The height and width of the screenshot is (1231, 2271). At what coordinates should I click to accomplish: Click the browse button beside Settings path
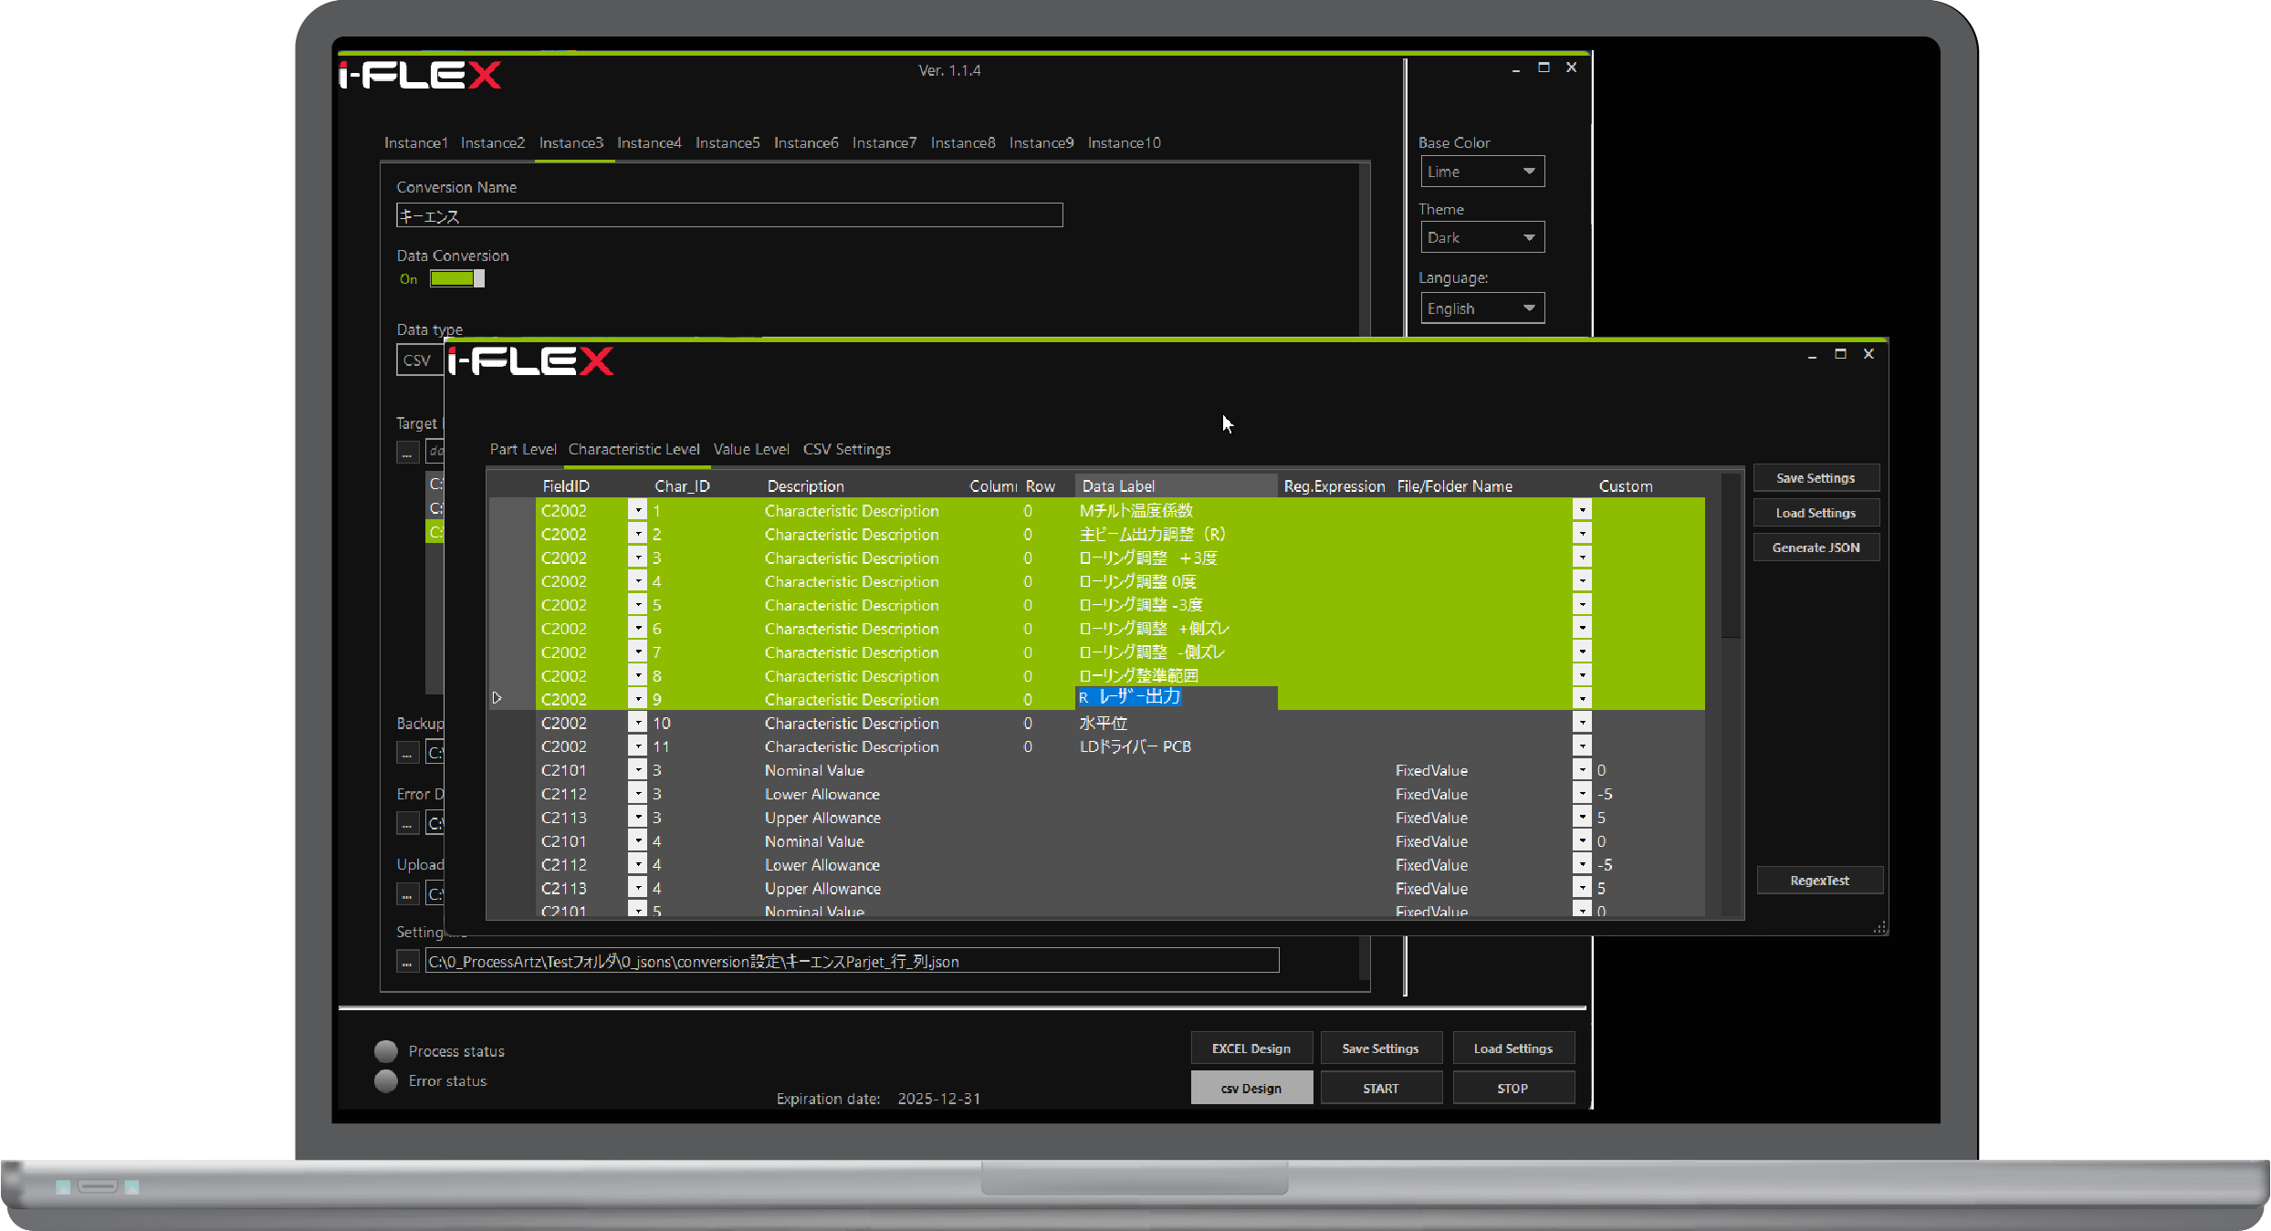pyautogui.click(x=407, y=962)
